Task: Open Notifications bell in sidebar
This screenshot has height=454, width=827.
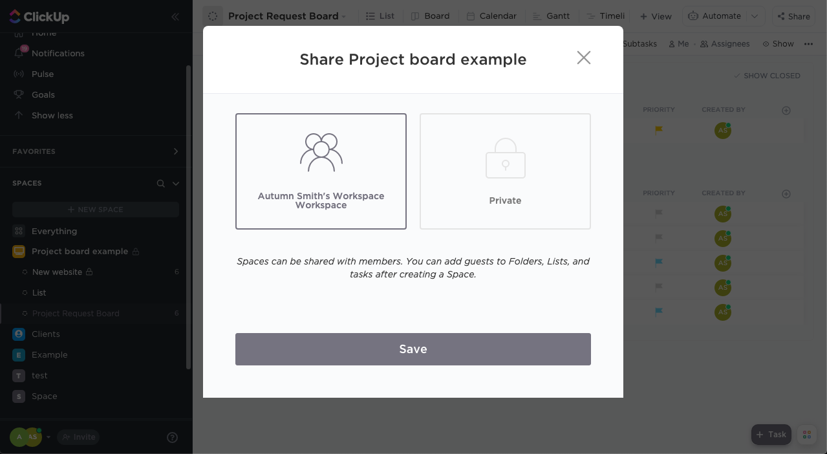Action: [x=19, y=53]
